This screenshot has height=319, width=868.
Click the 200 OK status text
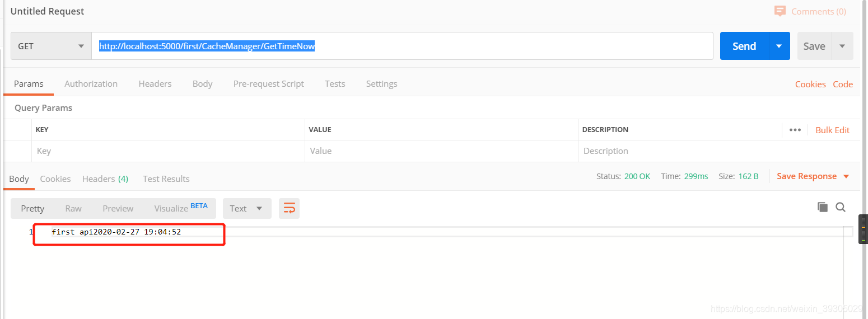point(637,176)
